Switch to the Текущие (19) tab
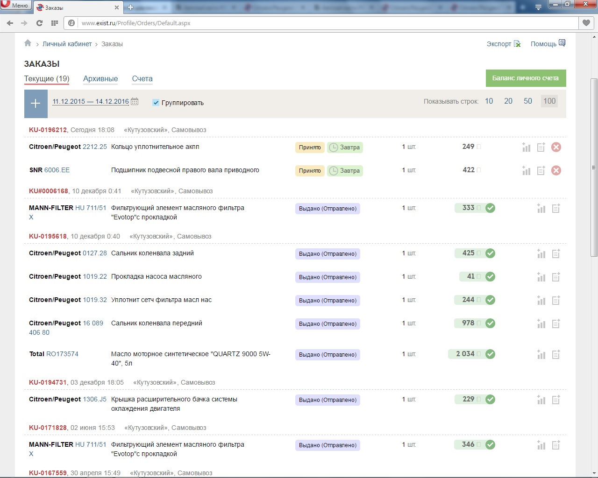Screen dimensions: 598x478 (x=47, y=79)
